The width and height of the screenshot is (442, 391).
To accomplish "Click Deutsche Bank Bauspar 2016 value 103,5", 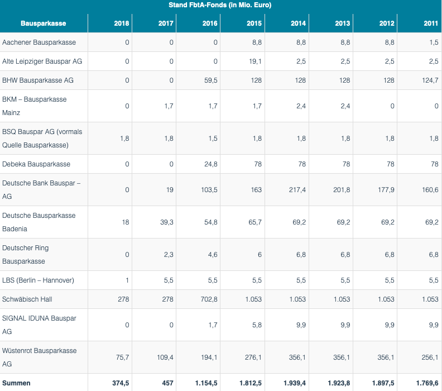I will point(209,190).
